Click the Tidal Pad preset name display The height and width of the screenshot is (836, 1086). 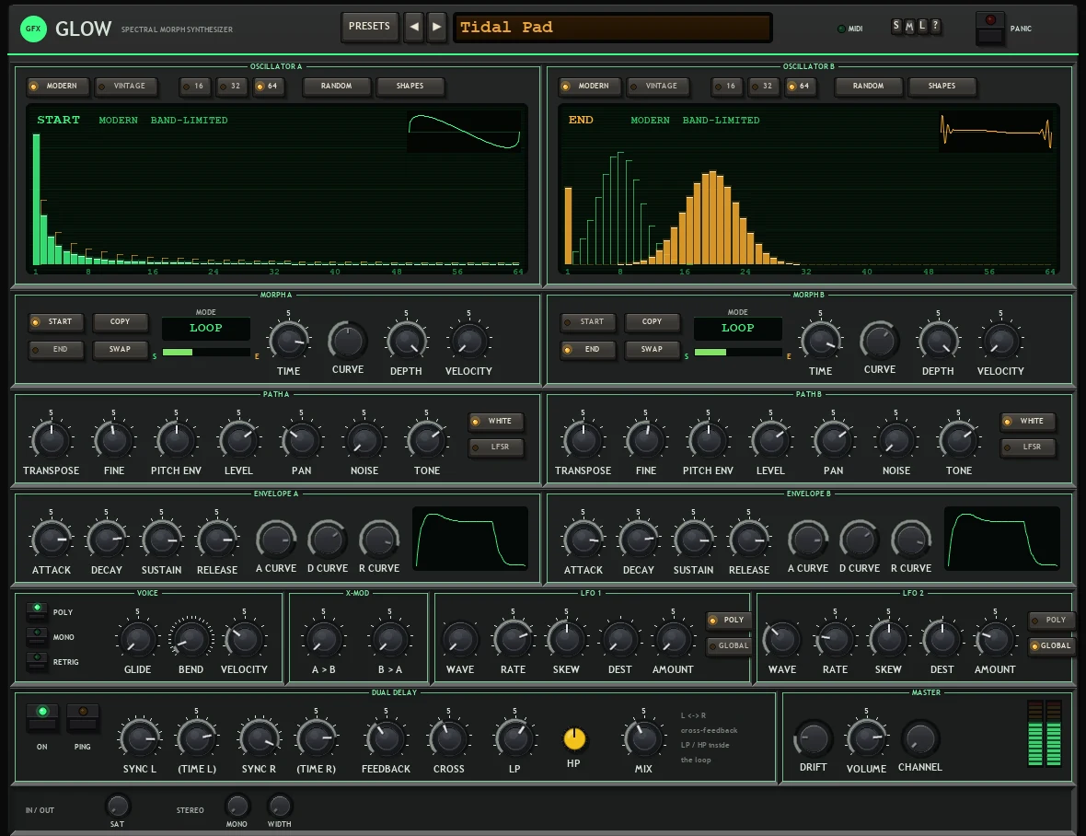(x=612, y=28)
